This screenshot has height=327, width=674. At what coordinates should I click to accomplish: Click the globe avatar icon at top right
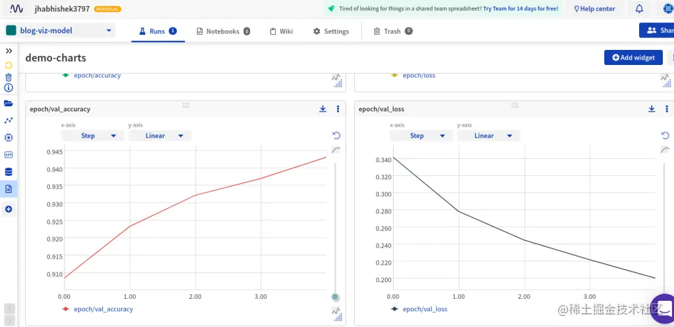click(x=667, y=9)
